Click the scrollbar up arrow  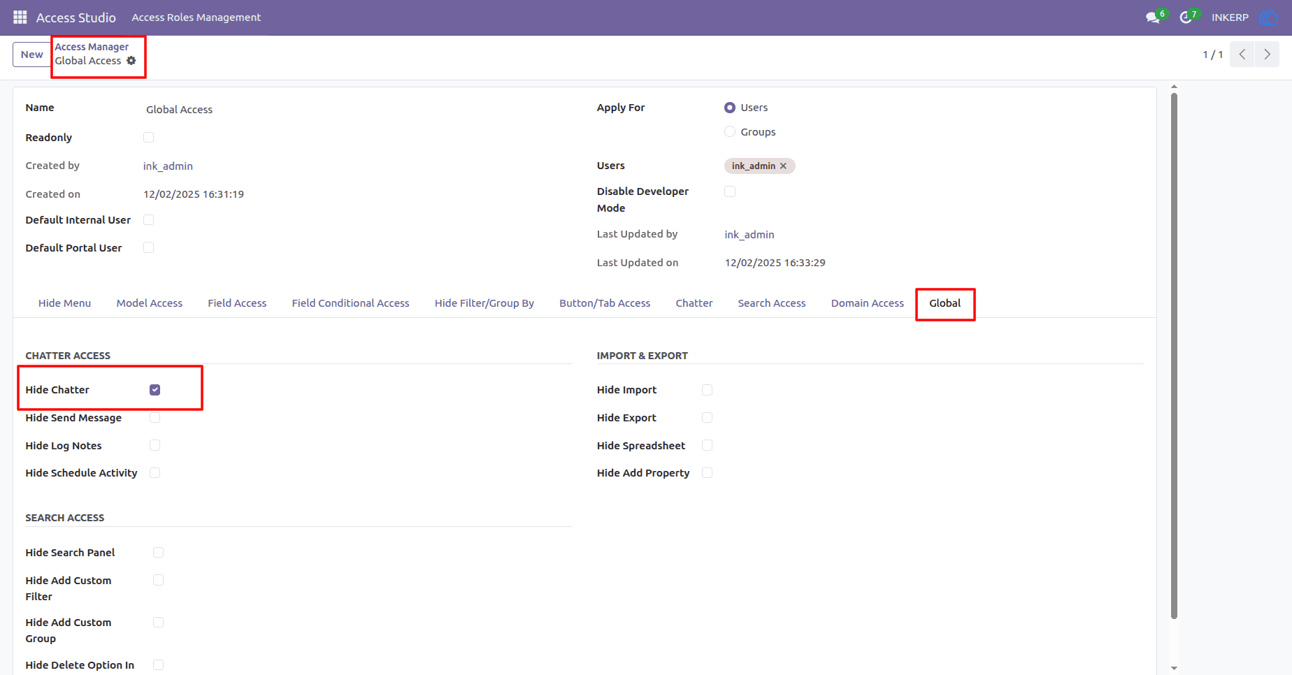coord(1174,87)
